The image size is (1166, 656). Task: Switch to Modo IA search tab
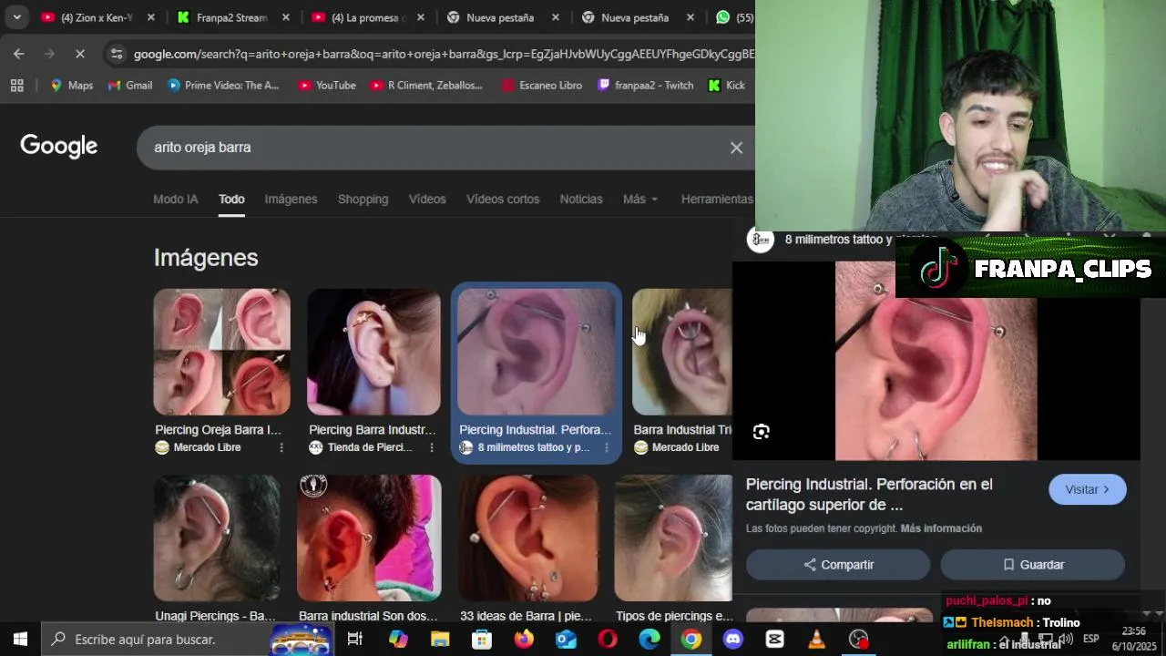pos(175,199)
